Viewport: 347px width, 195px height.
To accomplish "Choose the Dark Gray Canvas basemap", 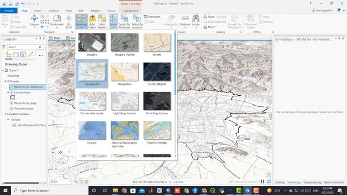I will (157, 103).
